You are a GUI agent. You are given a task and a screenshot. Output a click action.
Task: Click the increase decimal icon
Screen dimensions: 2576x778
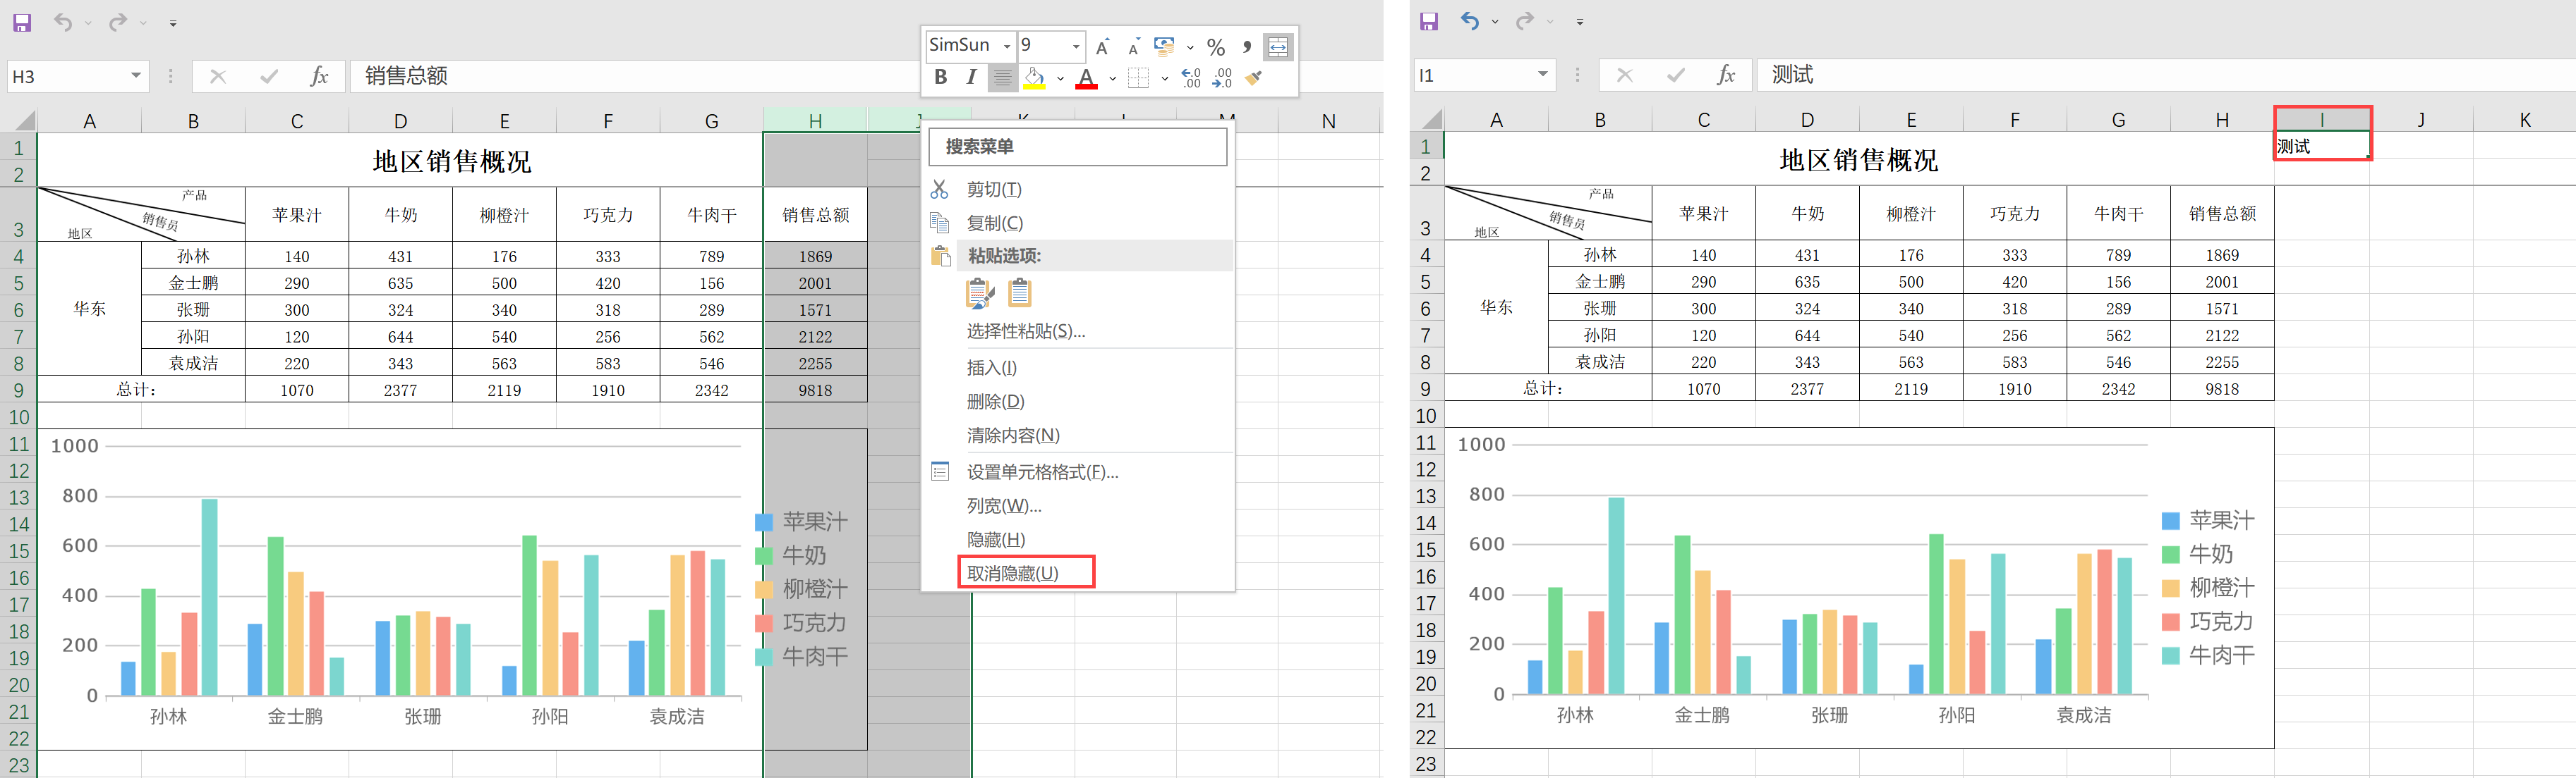tap(1191, 78)
